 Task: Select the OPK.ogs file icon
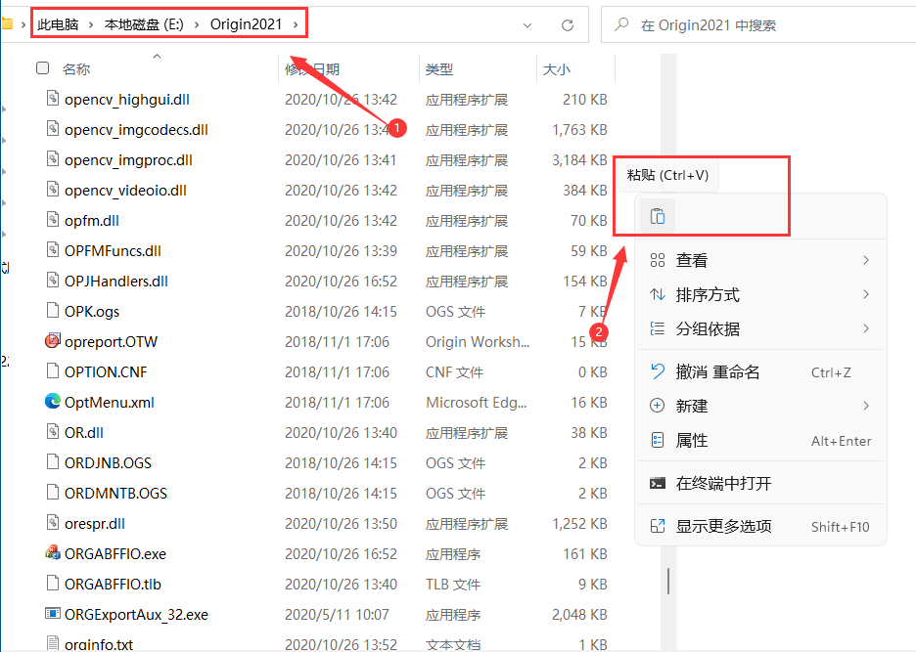pos(53,310)
